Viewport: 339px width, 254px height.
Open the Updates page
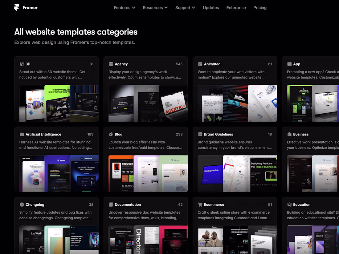click(211, 7)
